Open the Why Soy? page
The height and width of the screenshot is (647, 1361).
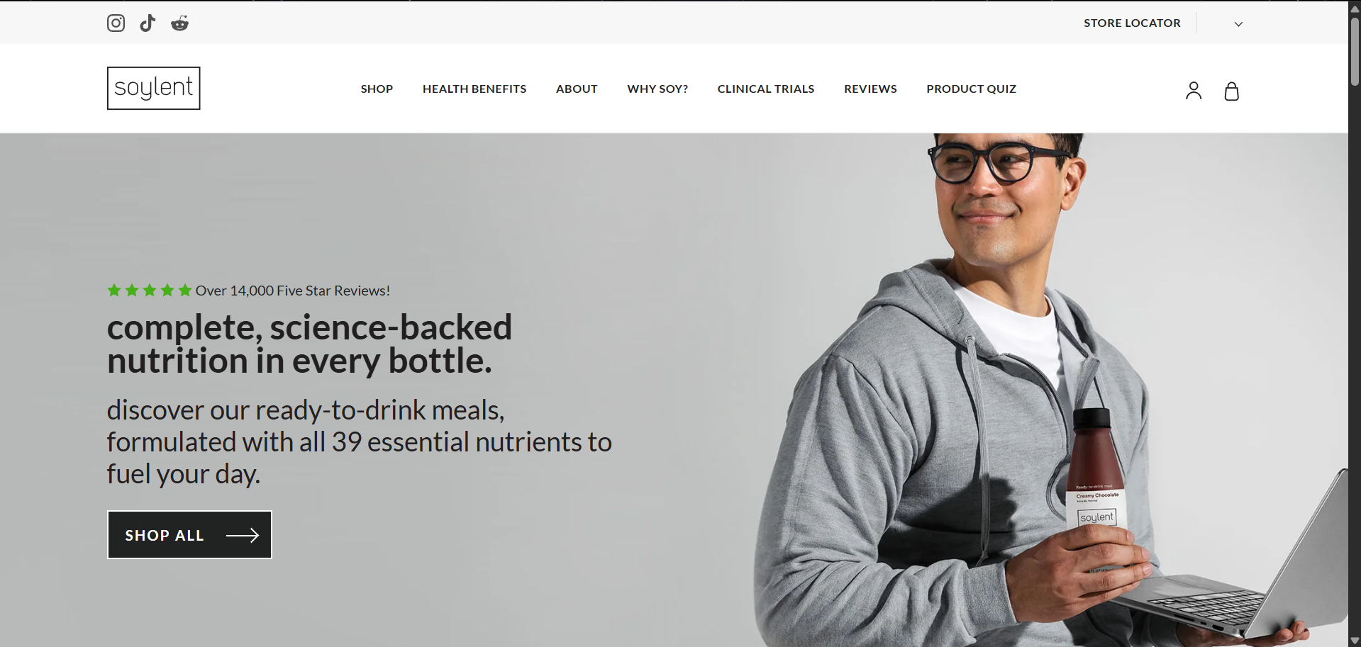click(x=657, y=89)
